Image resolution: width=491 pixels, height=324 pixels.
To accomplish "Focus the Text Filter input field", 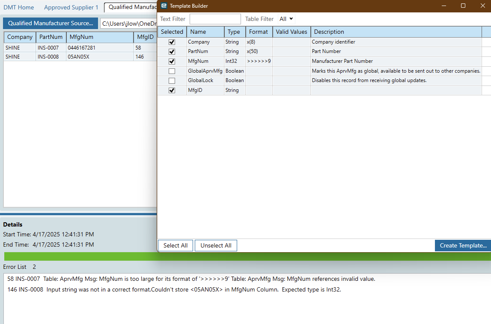I will 215,19.
